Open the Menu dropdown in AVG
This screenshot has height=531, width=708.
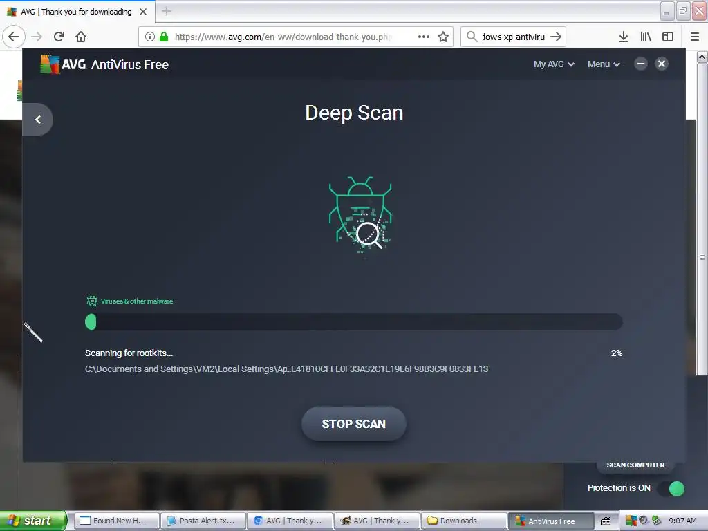click(x=604, y=64)
